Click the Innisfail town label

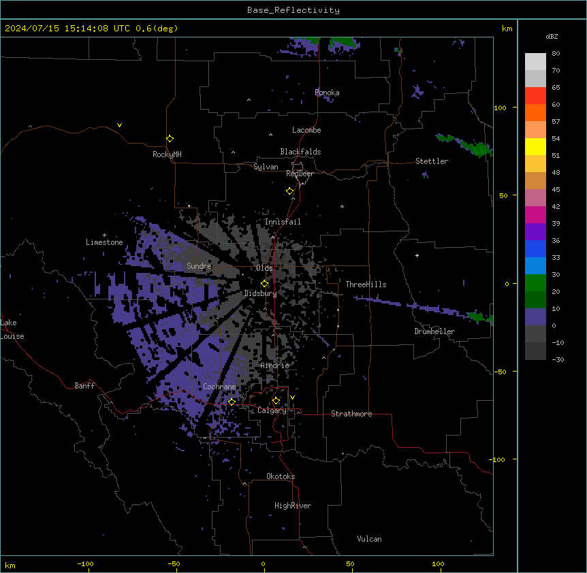pos(283,222)
